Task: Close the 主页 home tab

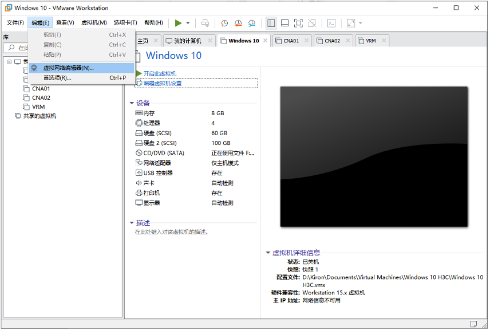Action: 156,40
